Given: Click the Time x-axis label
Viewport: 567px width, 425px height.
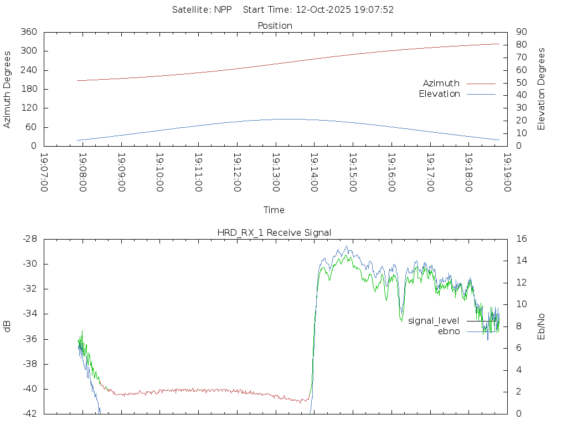Looking at the screenshot, I should pyautogui.click(x=274, y=210).
